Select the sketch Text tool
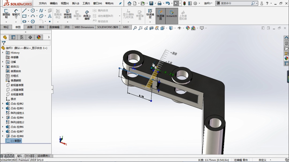 coord(50,16)
